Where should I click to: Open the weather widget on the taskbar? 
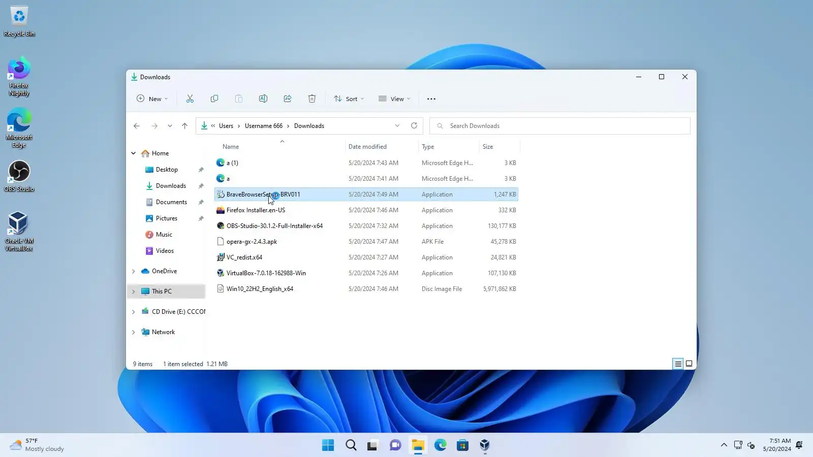37,445
